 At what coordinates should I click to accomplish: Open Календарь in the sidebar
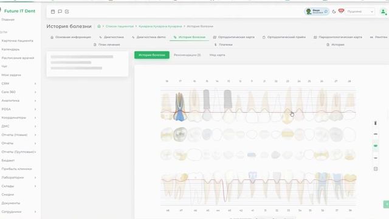(10, 49)
